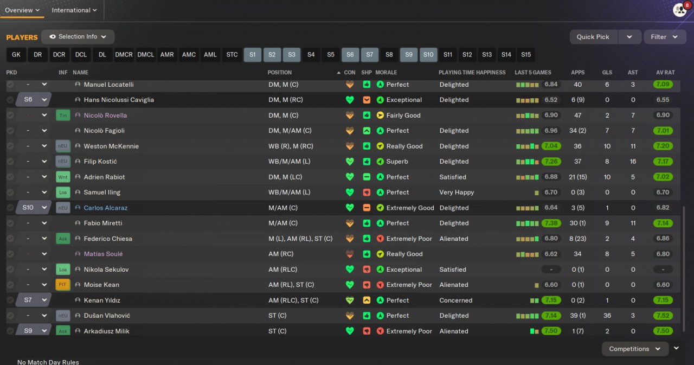
Task: Click Manuel Locatelli's condition heart icon
Action: [350, 85]
